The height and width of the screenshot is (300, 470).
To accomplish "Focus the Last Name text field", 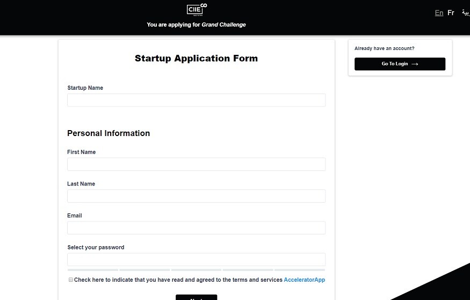I will (x=197, y=196).
